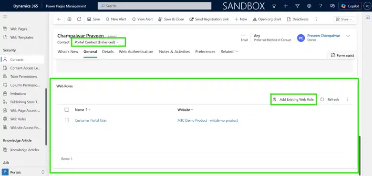Click View Alert in command bar

pyautogui.click(x=142, y=19)
